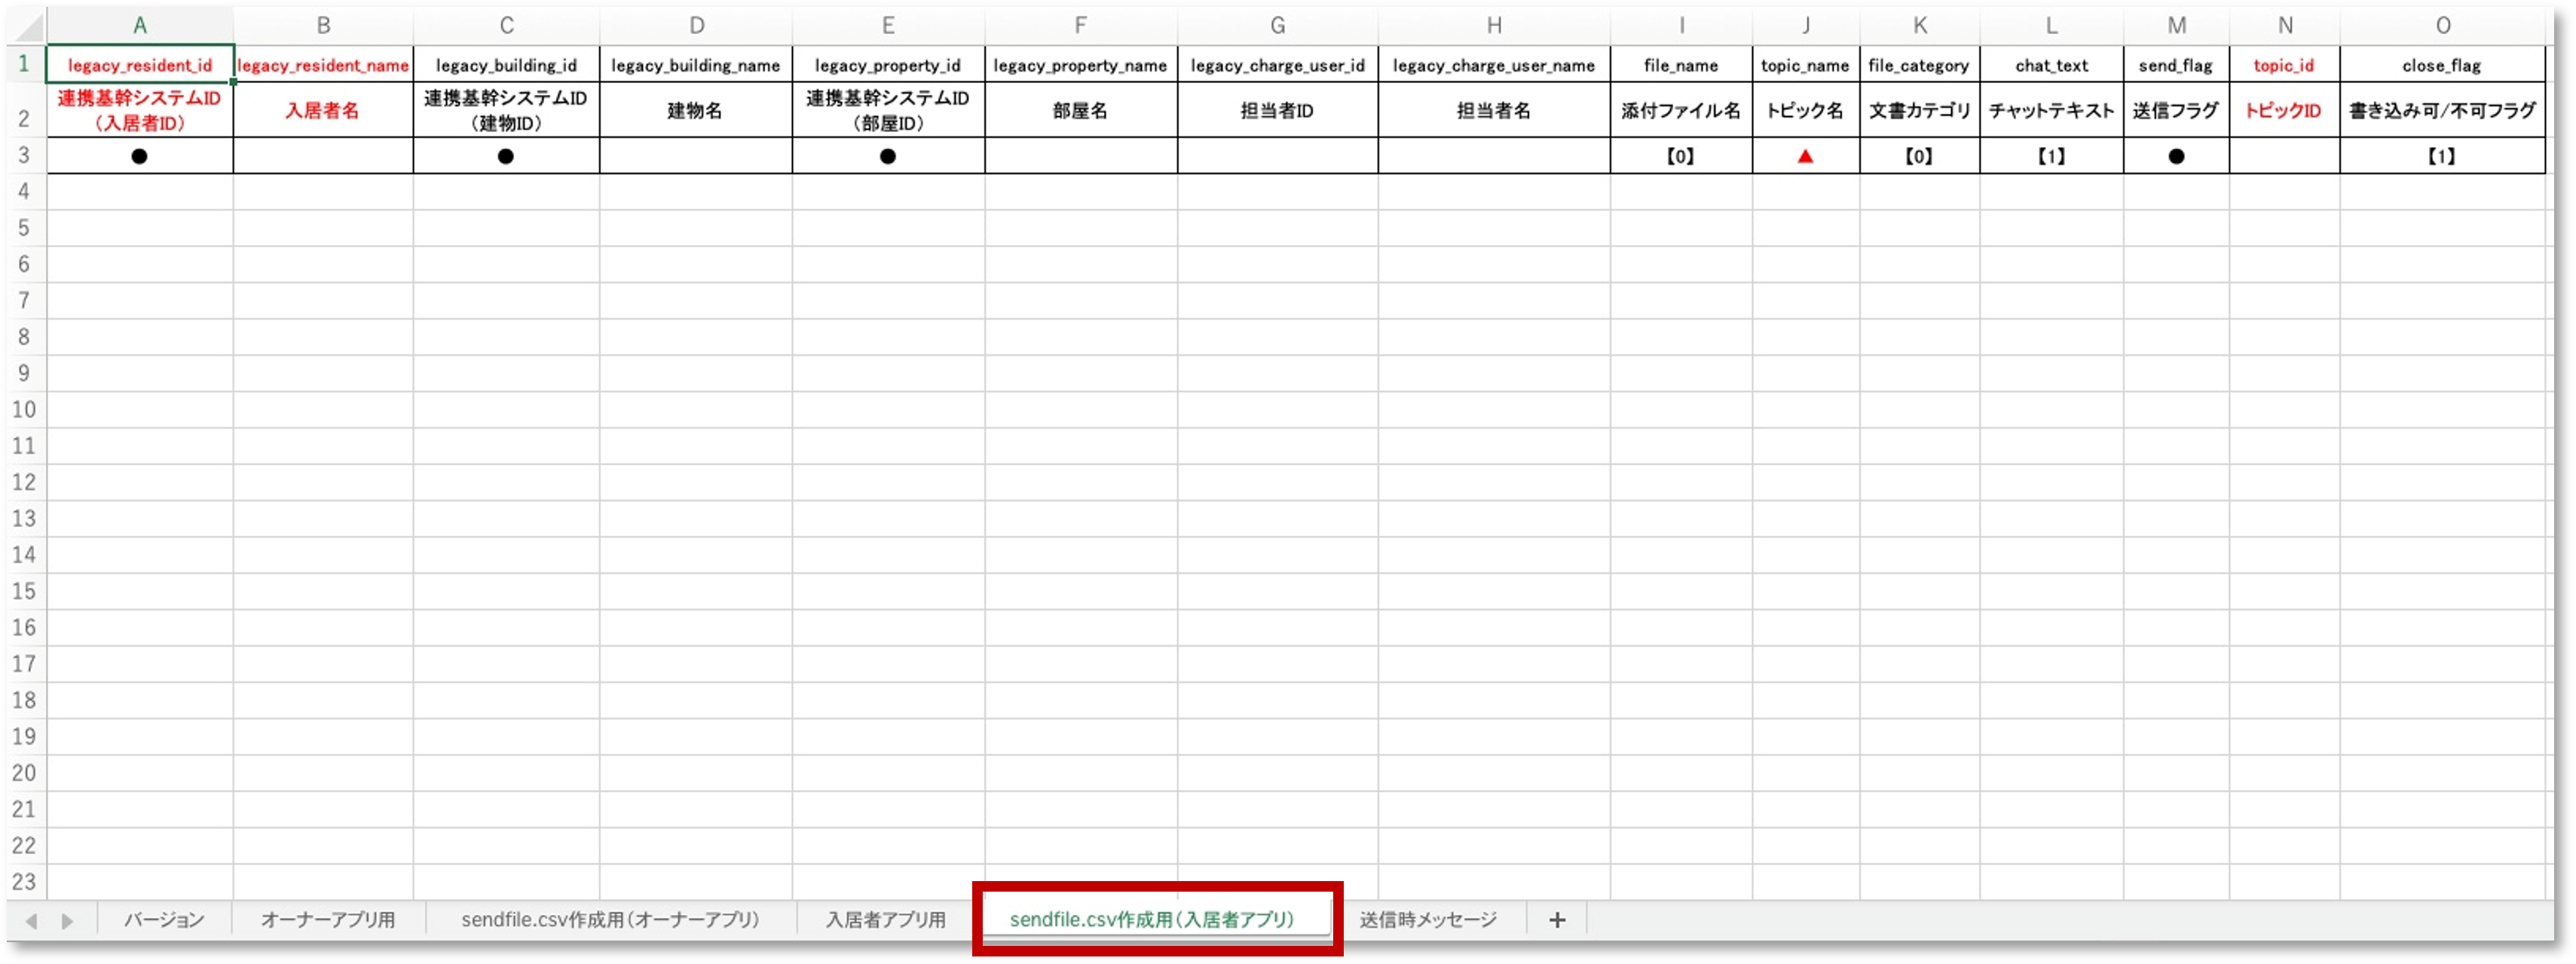Click the 【0】 marker under file_name

coord(1681,156)
